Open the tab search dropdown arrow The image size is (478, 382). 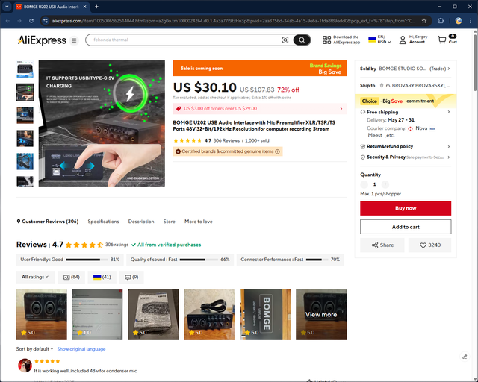pyautogui.click(x=7, y=7)
